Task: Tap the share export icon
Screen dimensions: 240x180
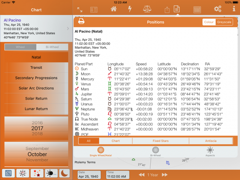Action: [x=167, y=10]
